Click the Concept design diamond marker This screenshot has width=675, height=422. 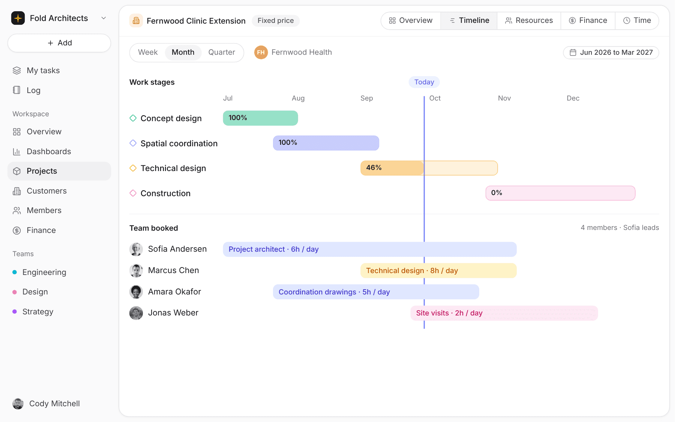tap(133, 118)
